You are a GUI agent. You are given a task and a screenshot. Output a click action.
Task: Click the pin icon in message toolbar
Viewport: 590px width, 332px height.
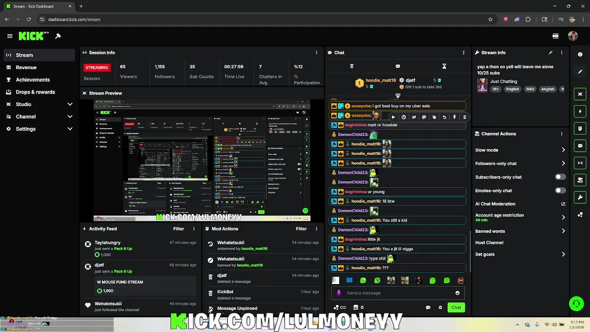pos(454,117)
